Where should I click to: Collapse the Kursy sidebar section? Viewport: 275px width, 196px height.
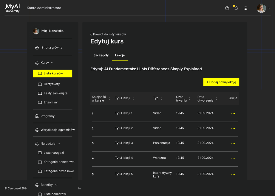pos(52,63)
